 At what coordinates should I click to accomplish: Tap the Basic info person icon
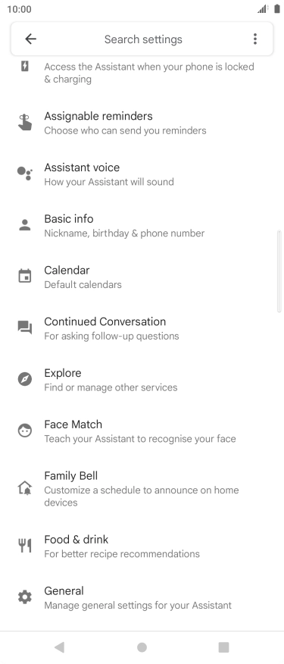(25, 225)
